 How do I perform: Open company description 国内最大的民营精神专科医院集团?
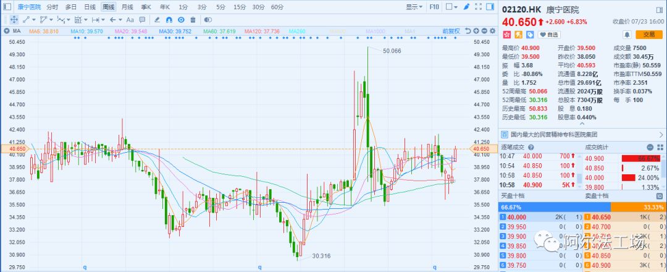tap(553, 135)
